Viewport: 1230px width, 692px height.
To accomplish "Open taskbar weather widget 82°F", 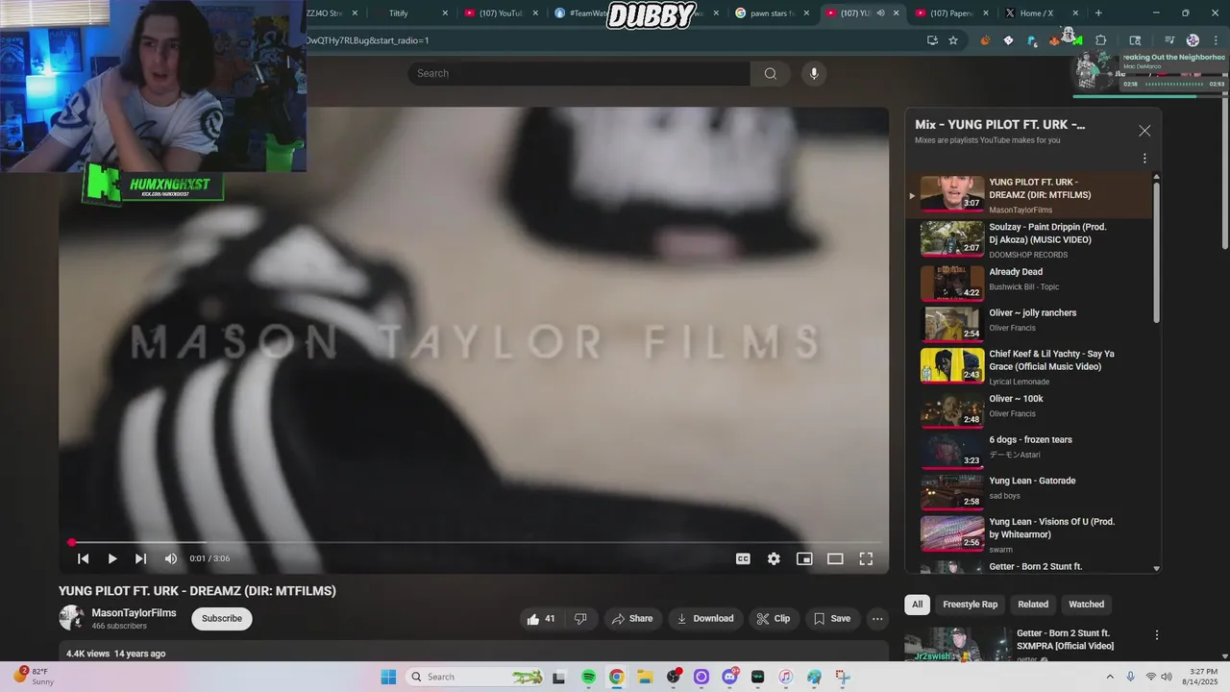I will pos(32,677).
